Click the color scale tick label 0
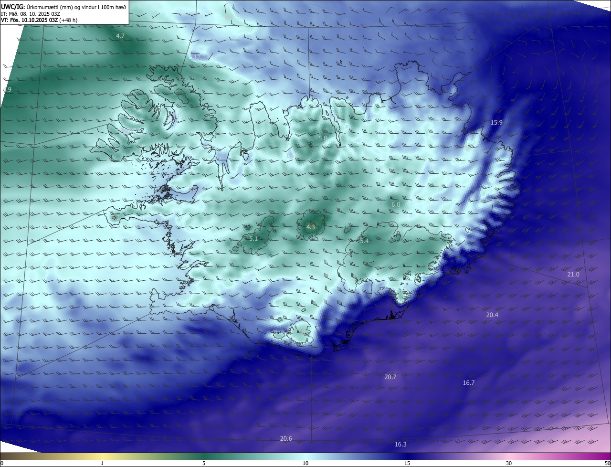Viewport: 611px width, 467px height. pyautogui.click(x=2, y=463)
